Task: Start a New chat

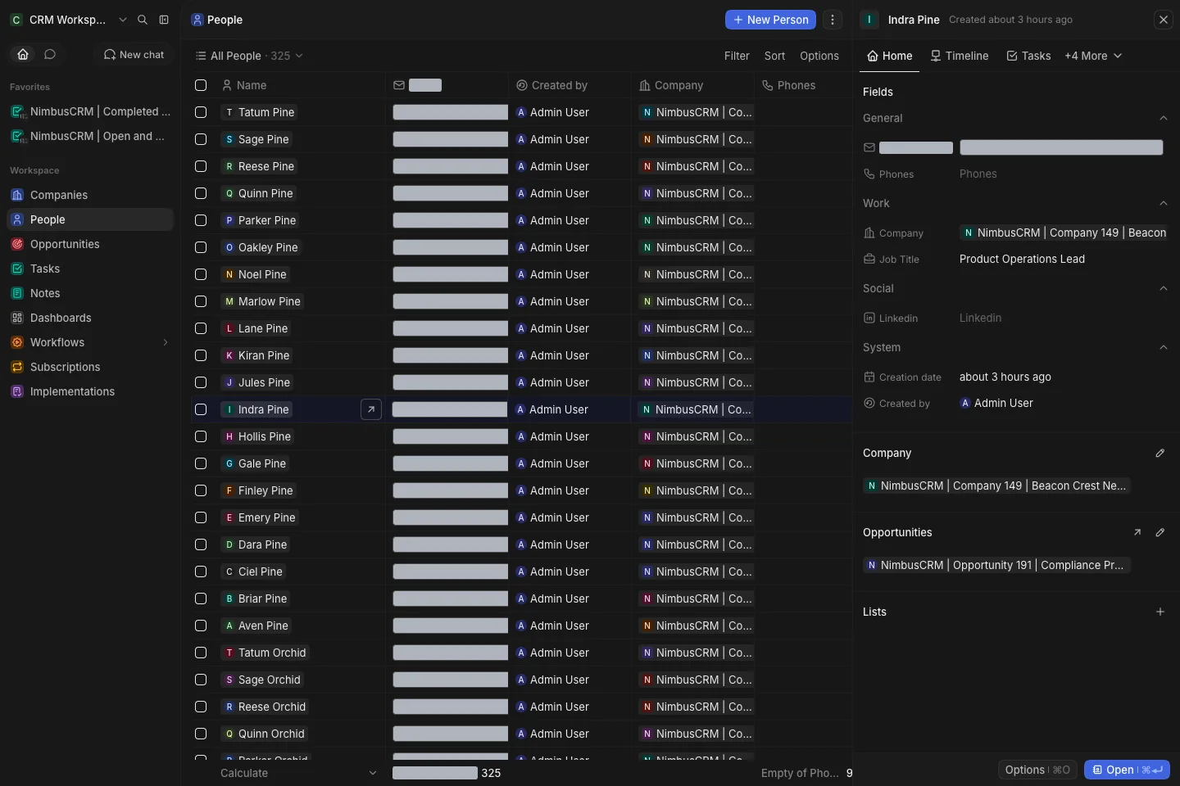Action: click(x=134, y=54)
